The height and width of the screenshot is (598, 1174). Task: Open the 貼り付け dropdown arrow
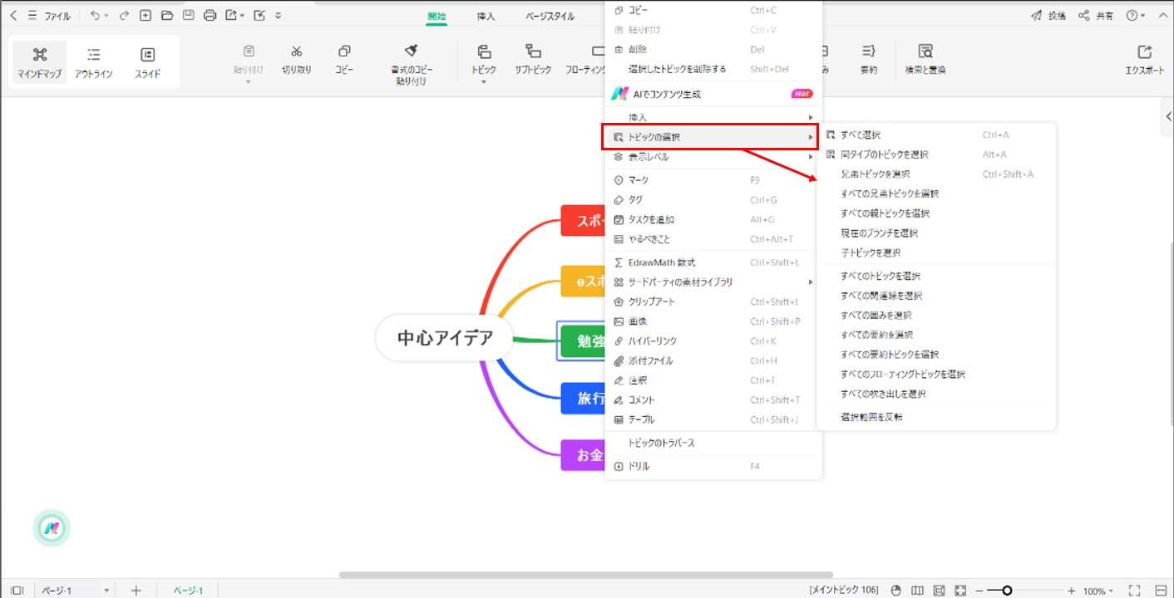(248, 81)
